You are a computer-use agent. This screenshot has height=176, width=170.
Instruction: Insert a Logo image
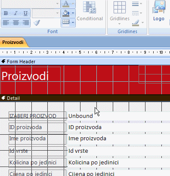point(158,11)
